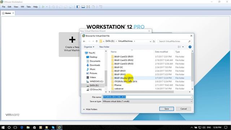The width and height of the screenshot is (231, 130).
Task: Expand the address bar history dropdown
Action: coord(150,42)
